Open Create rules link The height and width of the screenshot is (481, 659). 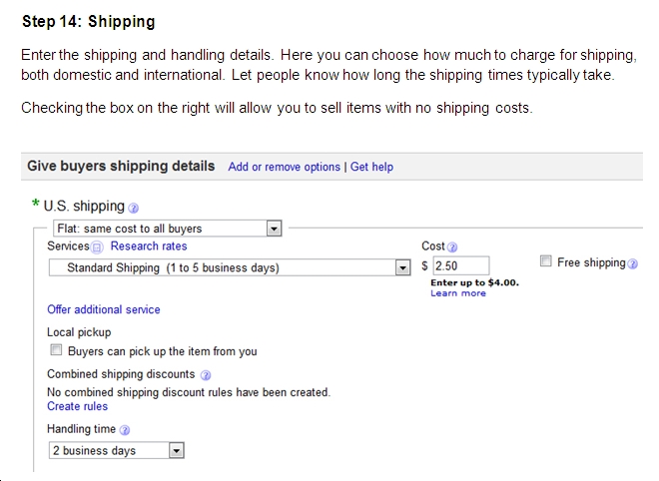pyautogui.click(x=77, y=406)
